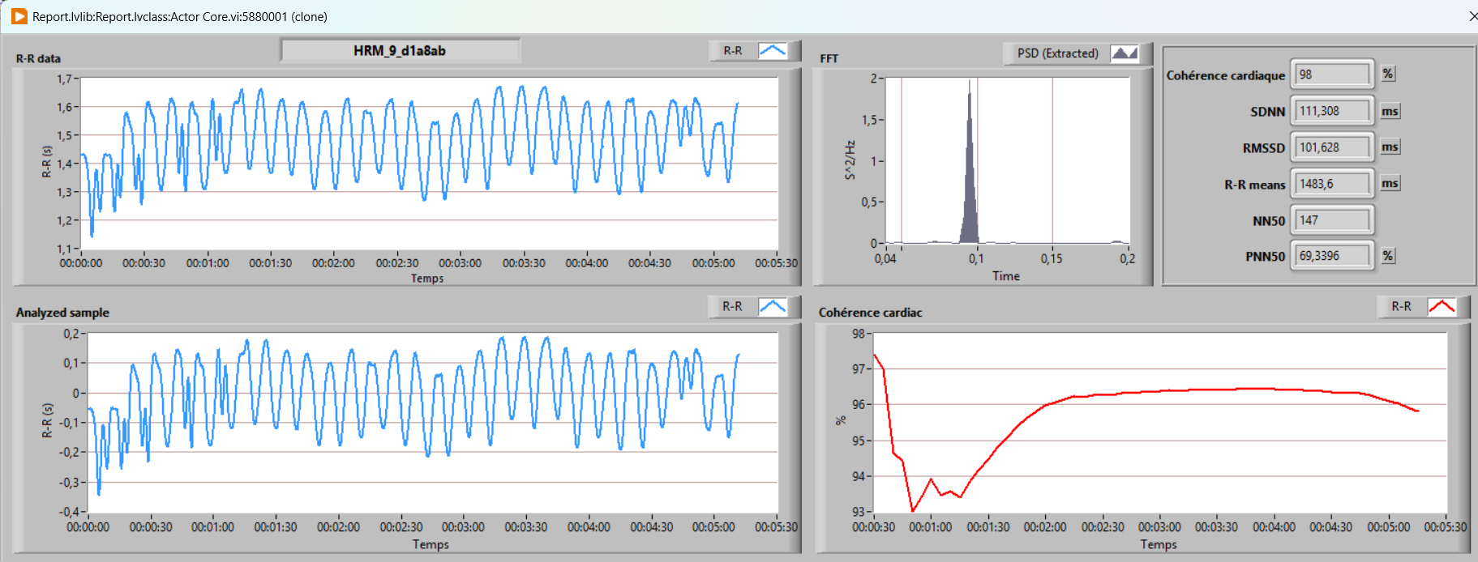Viewport: 1478px width, 562px height.
Task: Click the R-R legend label of Analyzed sample graph
Action: pos(732,306)
